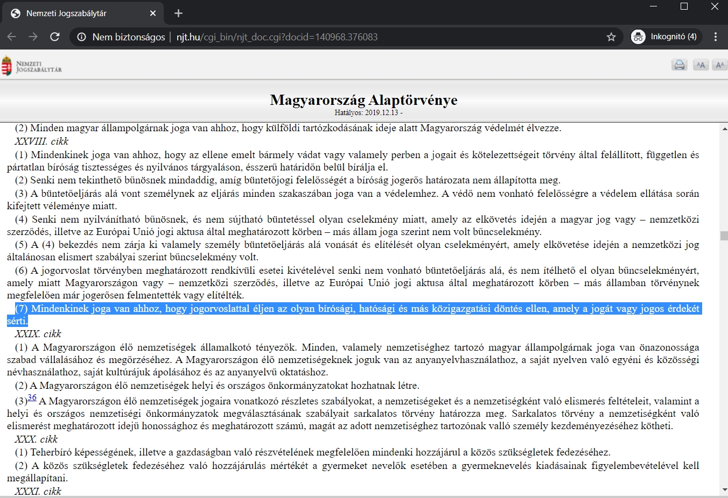The height and width of the screenshot is (498, 728).
Task: Decrease font size with small A icon
Action: 701,65
